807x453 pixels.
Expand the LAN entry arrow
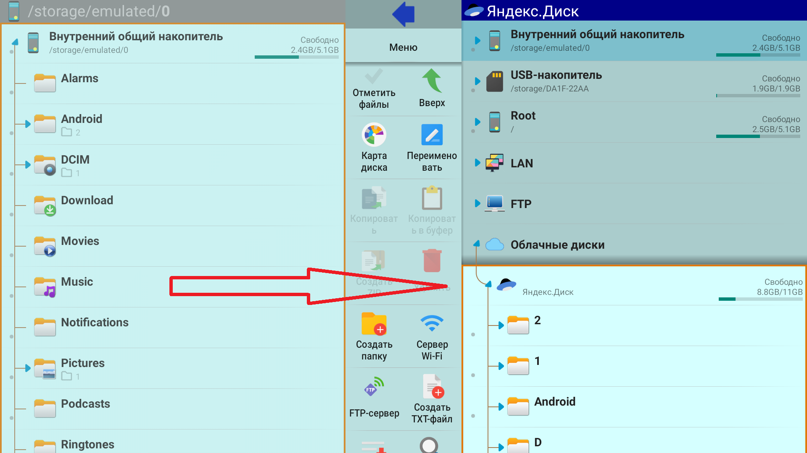[477, 162]
